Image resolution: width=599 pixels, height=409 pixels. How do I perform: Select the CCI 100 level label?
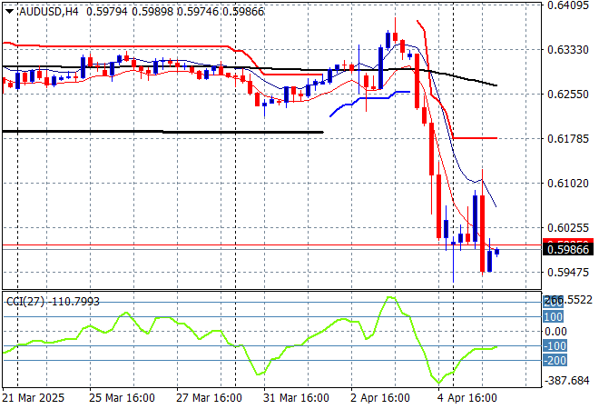pyautogui.click(x=553, y=317)
